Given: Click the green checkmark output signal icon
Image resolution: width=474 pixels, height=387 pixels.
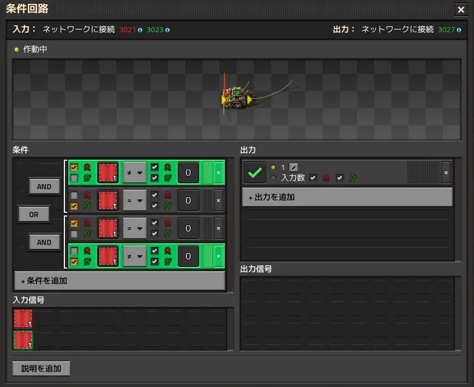Looking at the screenshot, I should coord(255,173).
